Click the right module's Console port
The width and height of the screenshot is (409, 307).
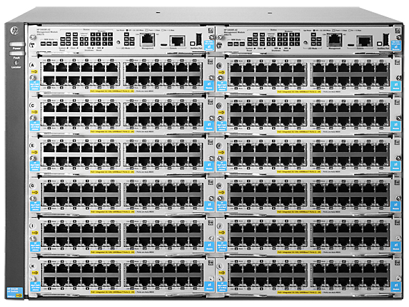[365, 41]
